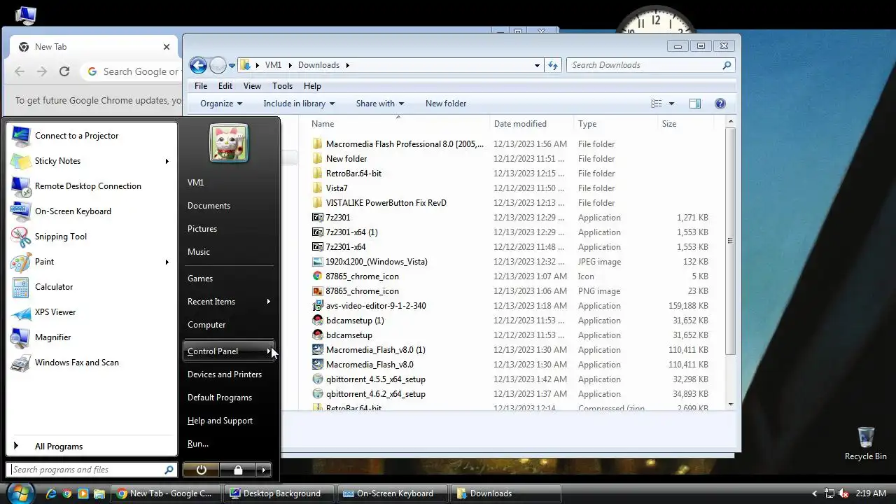The image size is (896, 504).
Task: Close the Chrome New Tab tab
Action: click(167, 47)
